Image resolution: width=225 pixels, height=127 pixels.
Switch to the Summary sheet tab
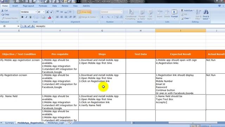[x=9, y=123]
